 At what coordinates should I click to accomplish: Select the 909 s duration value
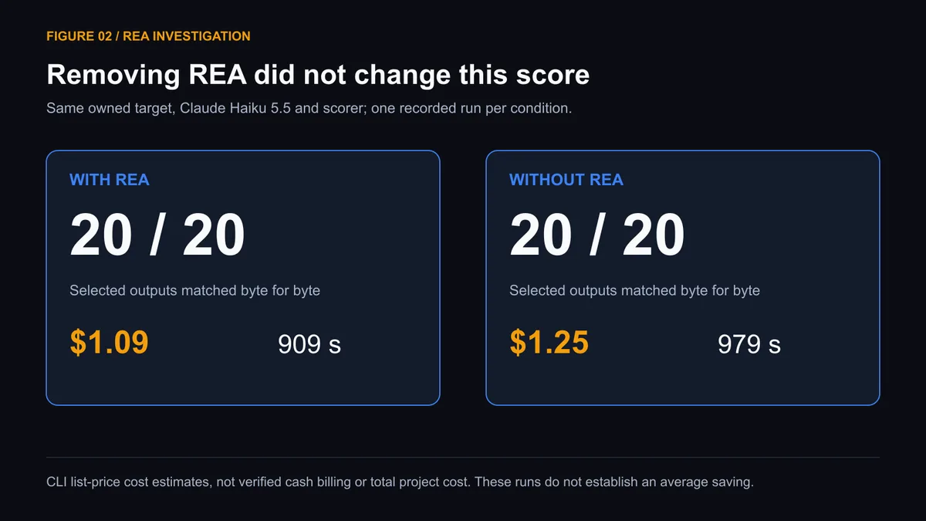click(309, 344)
